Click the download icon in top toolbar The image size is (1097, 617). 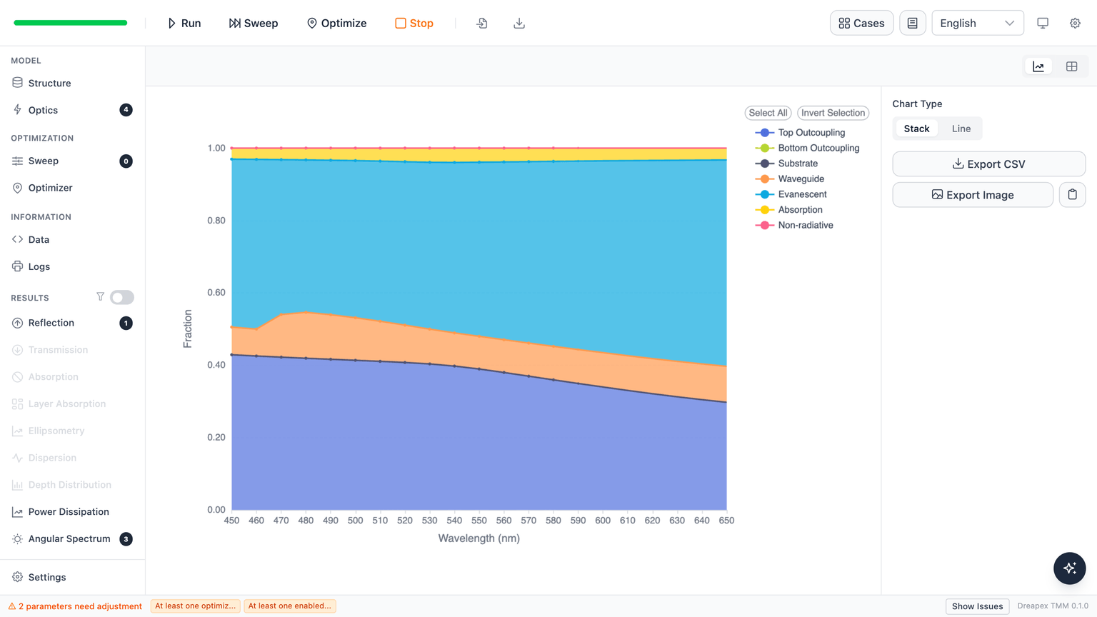click(x=519, y=23)
